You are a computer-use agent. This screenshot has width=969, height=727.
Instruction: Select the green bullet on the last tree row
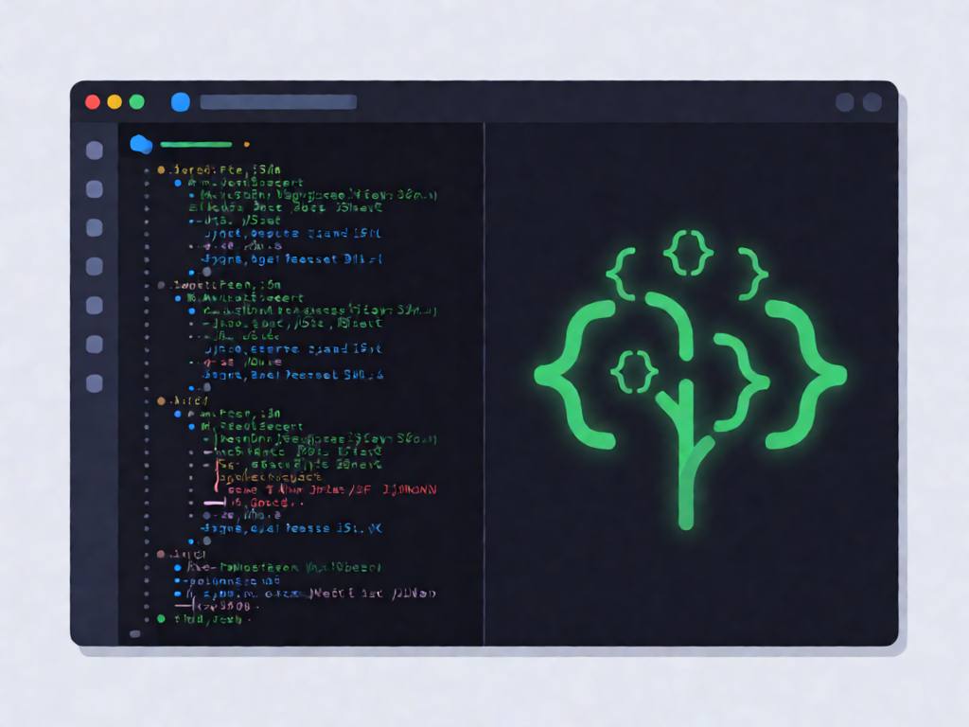point(161,619)
